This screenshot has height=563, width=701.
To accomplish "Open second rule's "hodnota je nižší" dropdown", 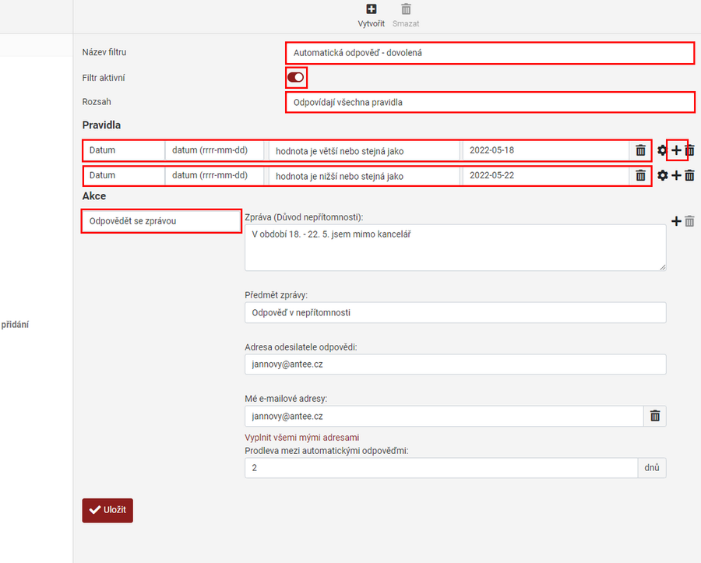I will [364, 176].
